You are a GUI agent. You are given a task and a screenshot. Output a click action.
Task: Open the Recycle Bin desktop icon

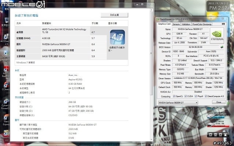[6, 20]
